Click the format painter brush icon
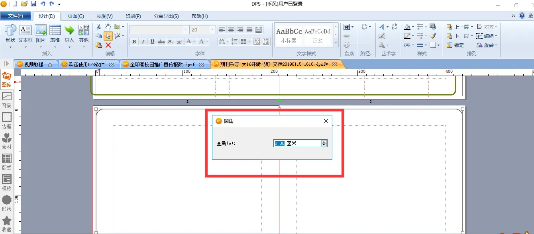The image size is (534, 234). tap(433, 36)
